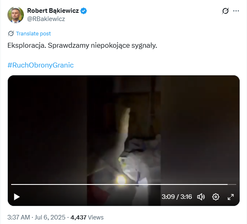Seek the video progress bar to its middle
This screenshot has height=224, width=247.
(x=124, y=184)
